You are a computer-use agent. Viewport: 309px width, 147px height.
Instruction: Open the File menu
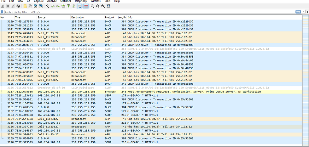pos(3,1)
